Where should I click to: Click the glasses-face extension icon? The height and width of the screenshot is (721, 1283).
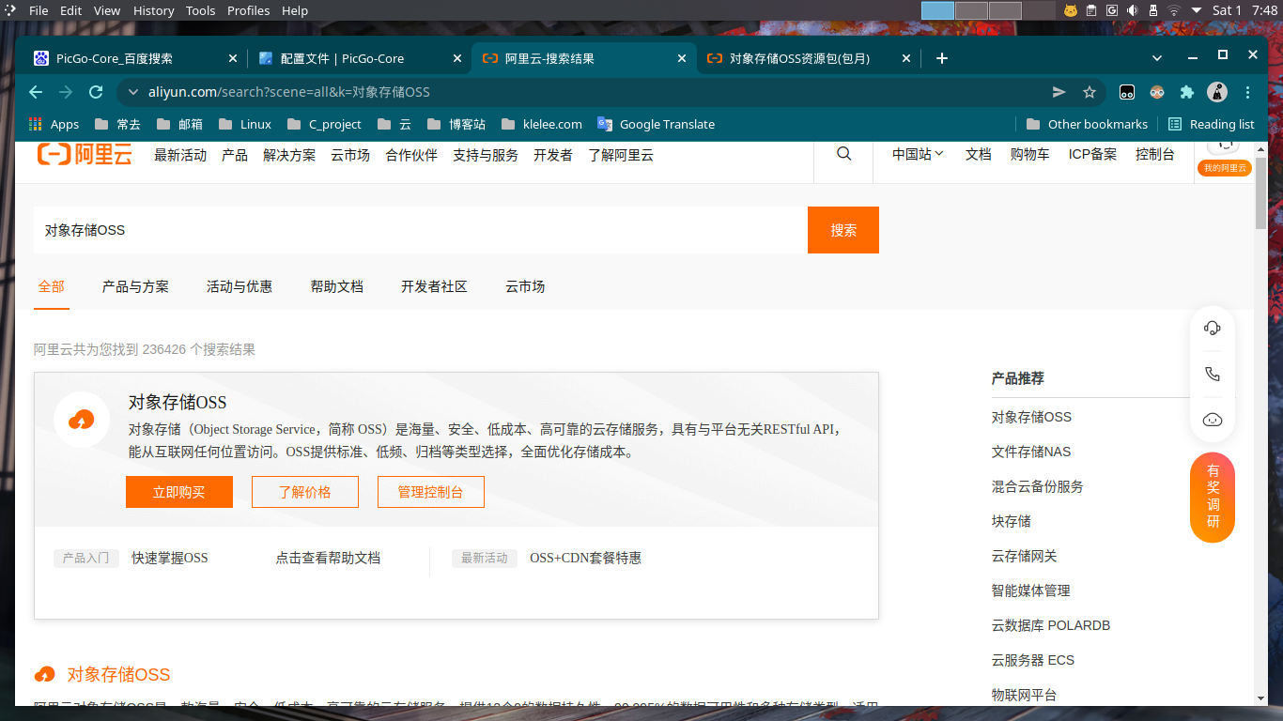pyautogui.click(x=1157, y=92)
